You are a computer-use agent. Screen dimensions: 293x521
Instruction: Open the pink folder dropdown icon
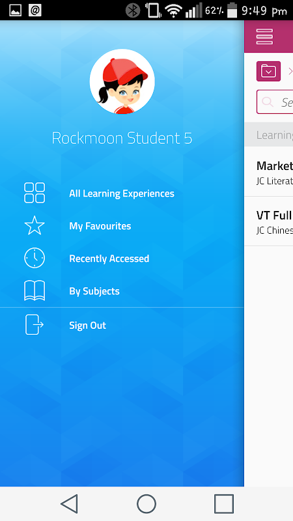point(268,71)
